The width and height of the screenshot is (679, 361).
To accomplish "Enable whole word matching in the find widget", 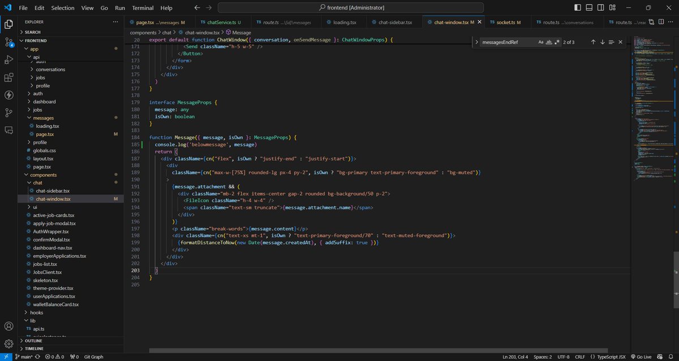I will tap(549, 42).
